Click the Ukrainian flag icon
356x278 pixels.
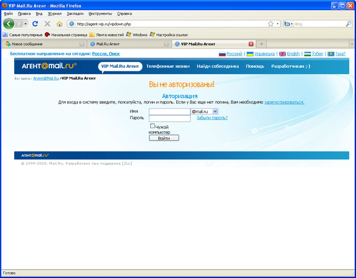point(250,54)
